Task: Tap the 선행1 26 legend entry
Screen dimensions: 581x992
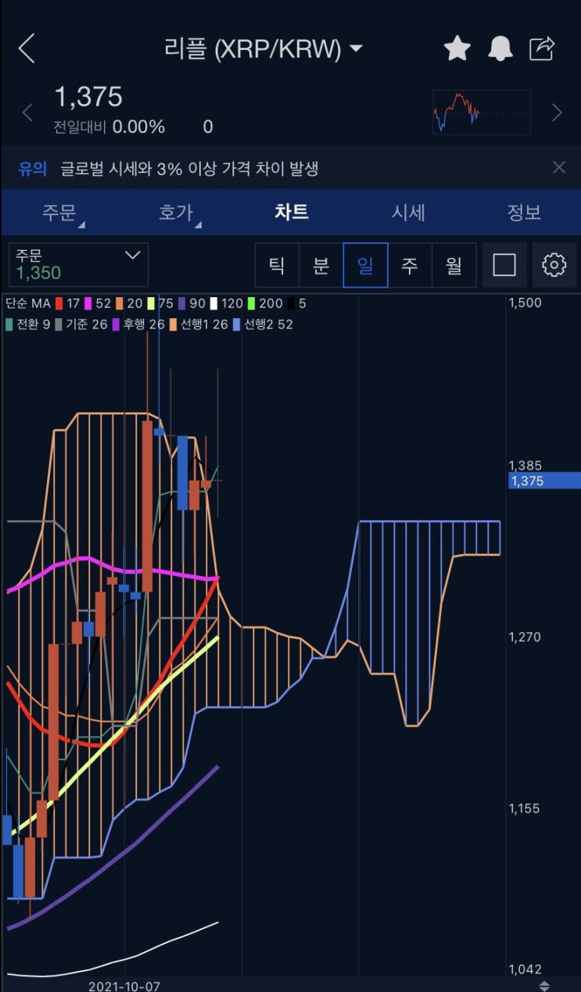Action: coord(199,324)
